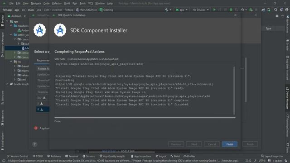The width and height of the screenshot is (290, 163).
Task: Open Build Variants side tab
Action: pyautogui.click(x=2, y=141)
